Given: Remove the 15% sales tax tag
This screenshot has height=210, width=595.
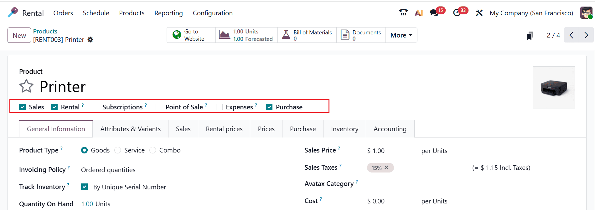Looking at the screenshot, I should click(386, 167).
